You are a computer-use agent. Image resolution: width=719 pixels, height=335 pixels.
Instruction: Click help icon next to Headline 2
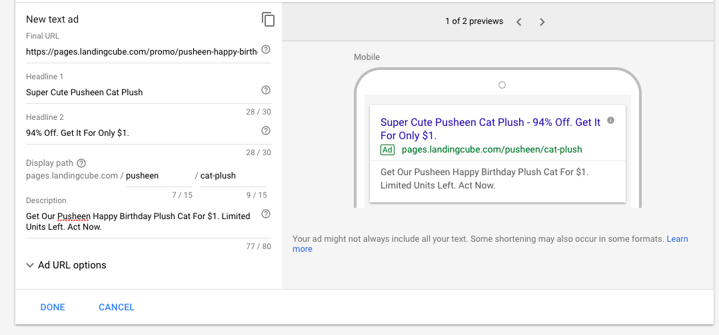(266, 131)
